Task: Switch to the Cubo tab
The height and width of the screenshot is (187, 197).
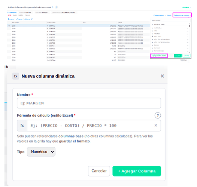Action: click(x=15, y=15)
